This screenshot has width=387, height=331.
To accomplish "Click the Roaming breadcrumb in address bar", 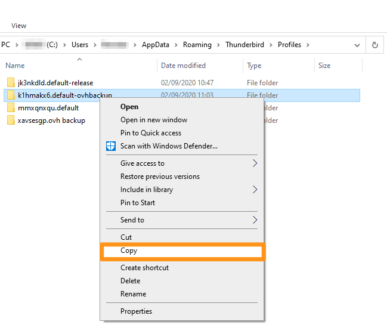I will (x=199, y=45).
